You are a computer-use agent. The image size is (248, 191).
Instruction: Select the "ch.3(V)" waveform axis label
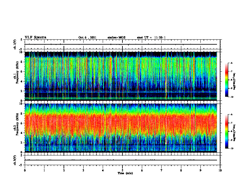[x=15, y=160]
